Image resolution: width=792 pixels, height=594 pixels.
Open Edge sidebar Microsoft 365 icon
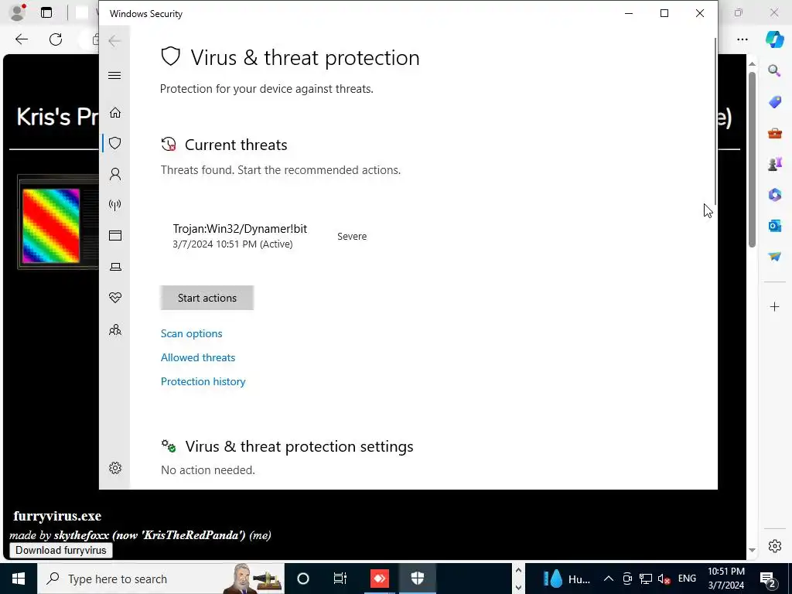774,195
